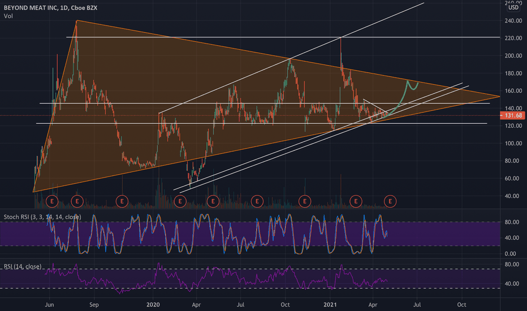Screen dimensions: 527x311
Task: Click the 100.00 price axis label
Action: coord(513,143)
